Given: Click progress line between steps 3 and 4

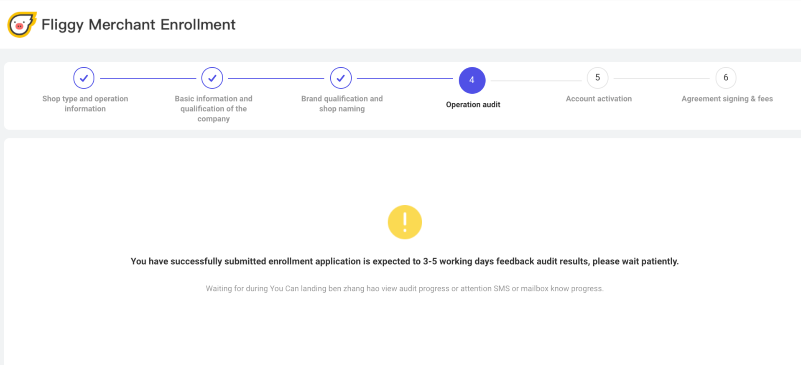Looking at the screenshot, I should click(x=405, y=78).
